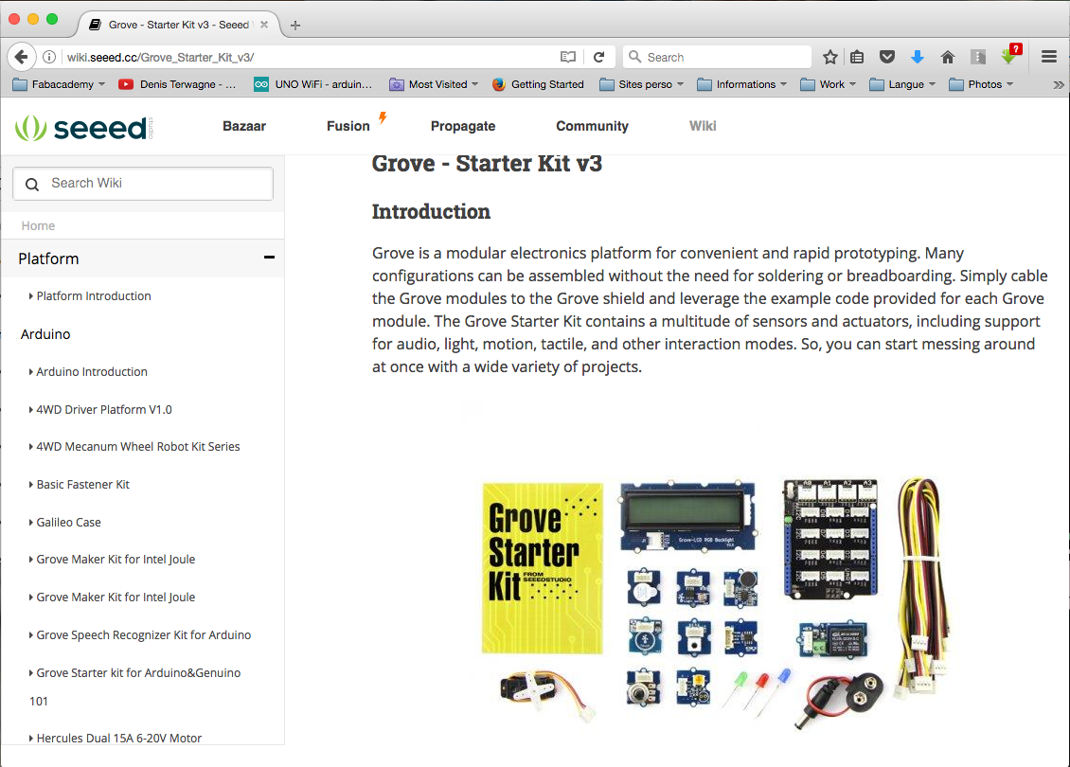Open a new tab with plus button

(294, 26)
